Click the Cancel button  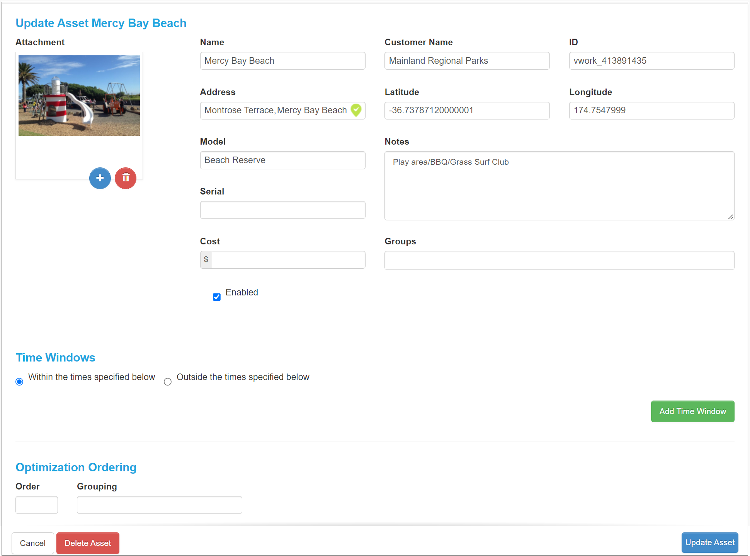tap(33, 543)
